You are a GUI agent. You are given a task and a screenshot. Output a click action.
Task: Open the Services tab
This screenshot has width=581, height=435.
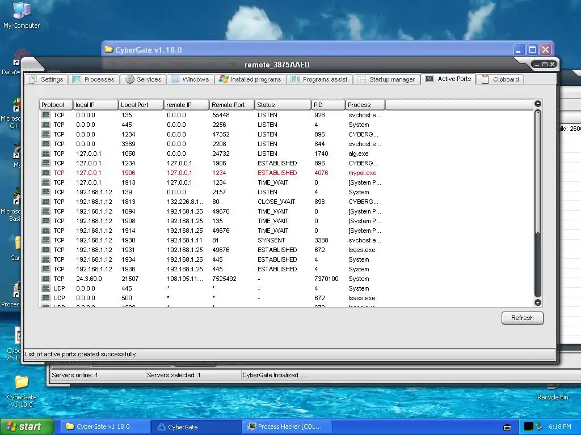[143, 79]
